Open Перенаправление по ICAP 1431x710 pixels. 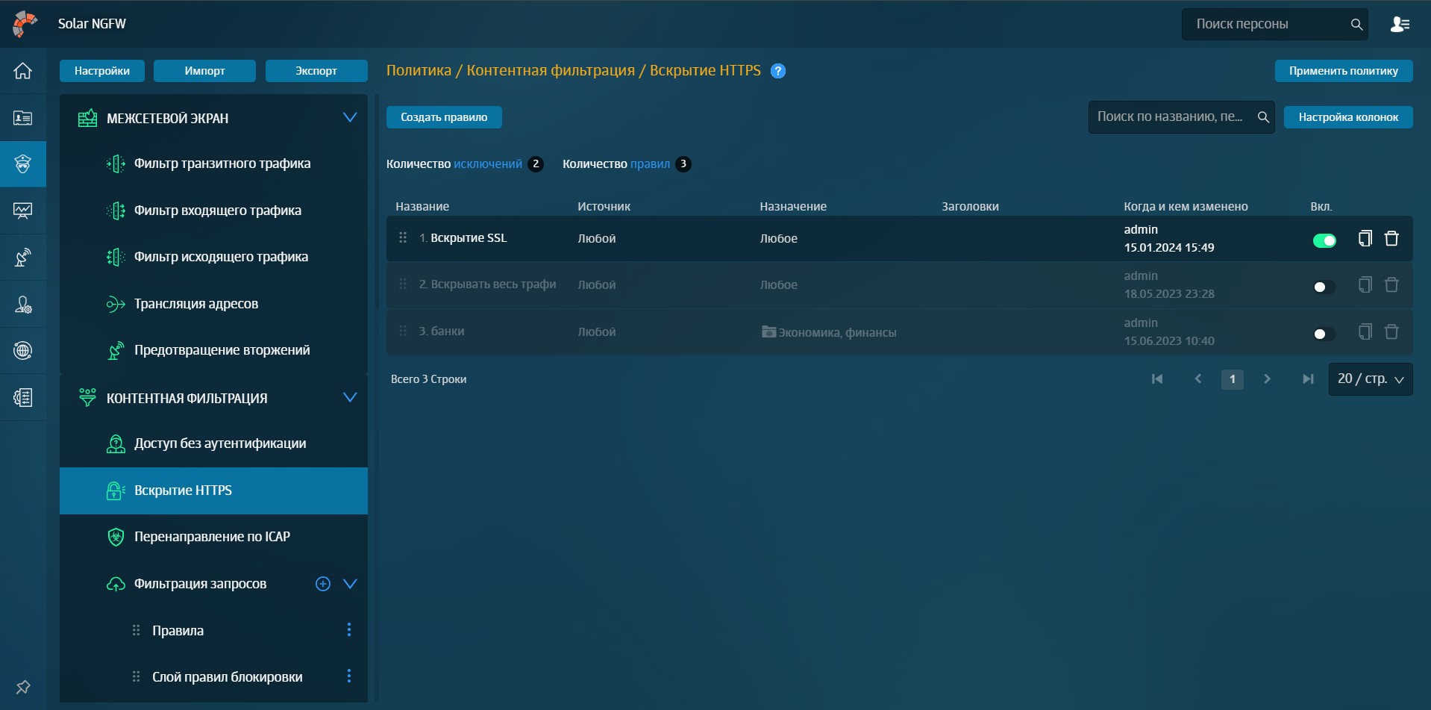click(213, 537)
